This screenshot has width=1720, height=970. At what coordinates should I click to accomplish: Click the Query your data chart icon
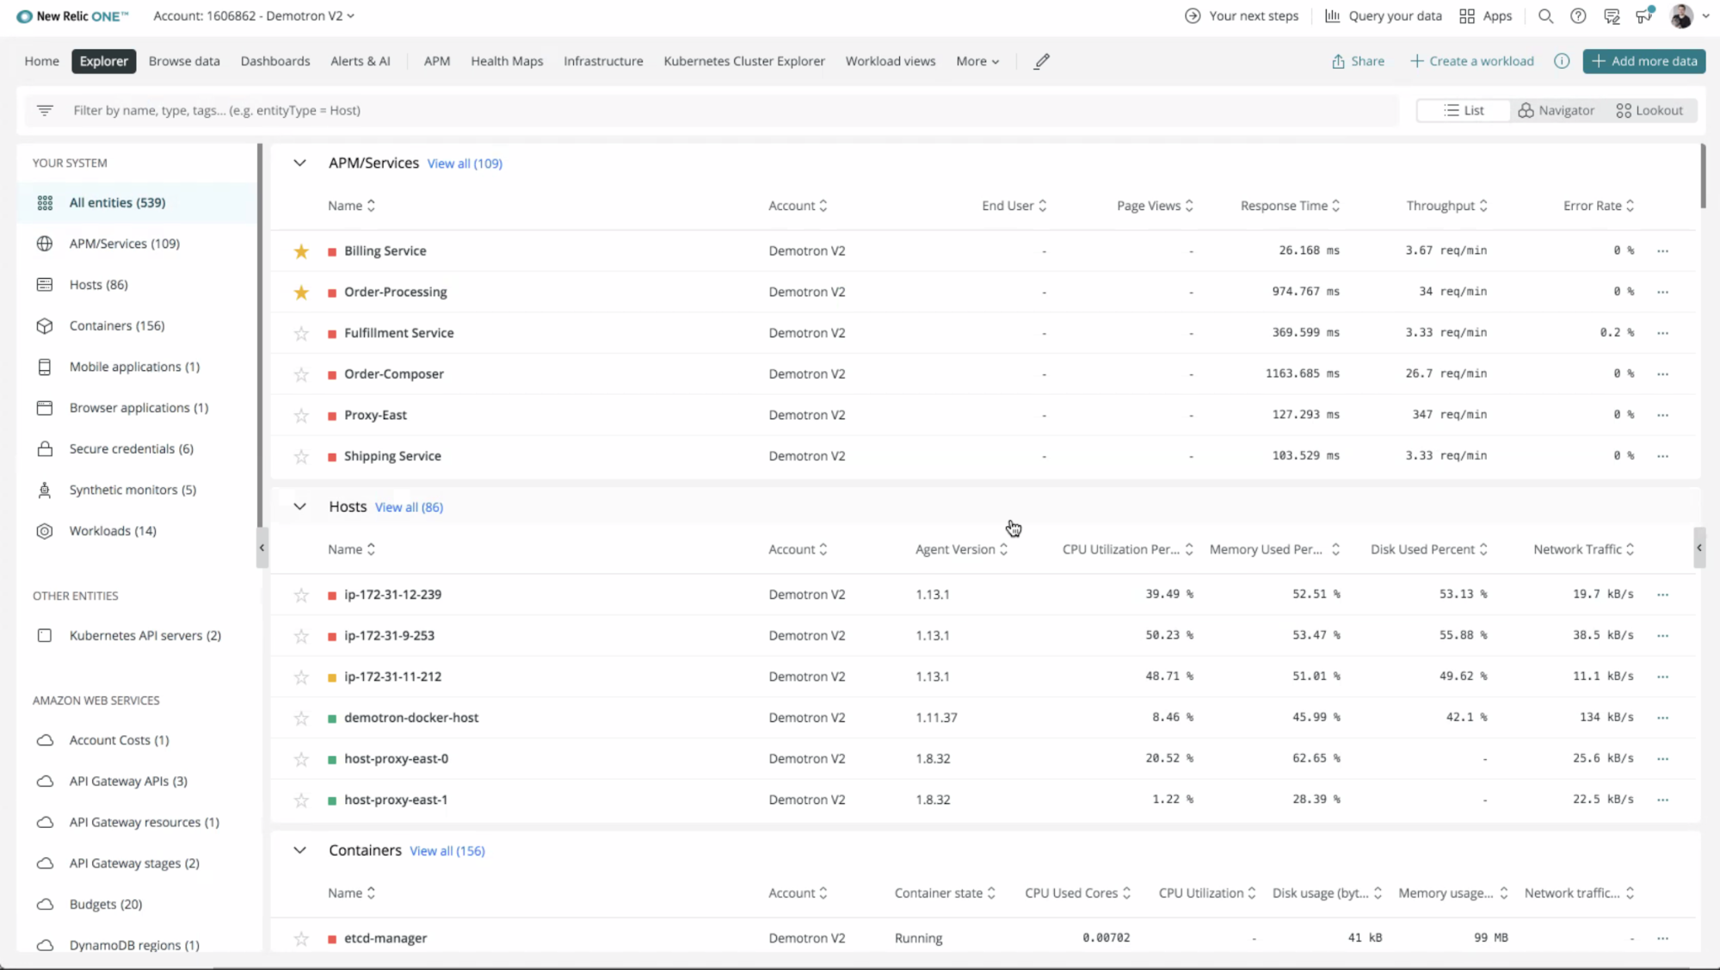point(1332,15)
